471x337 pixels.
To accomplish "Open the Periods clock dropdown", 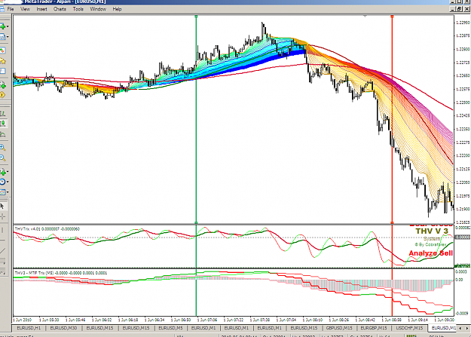I will [x=4, y=182].
